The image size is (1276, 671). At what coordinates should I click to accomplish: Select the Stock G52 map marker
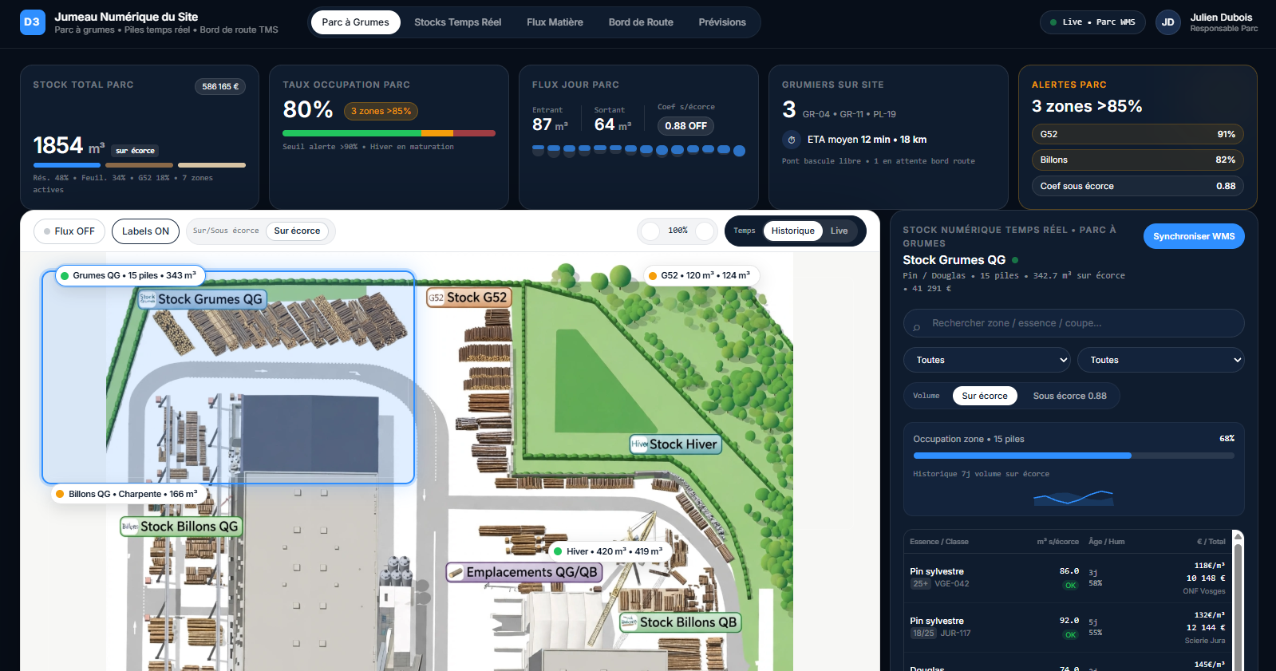pos(468,298)
